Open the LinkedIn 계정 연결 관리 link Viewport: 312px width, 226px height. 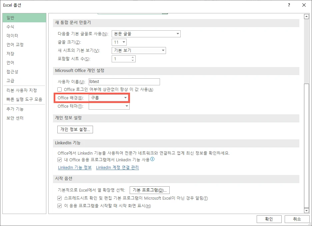[117, 168]
